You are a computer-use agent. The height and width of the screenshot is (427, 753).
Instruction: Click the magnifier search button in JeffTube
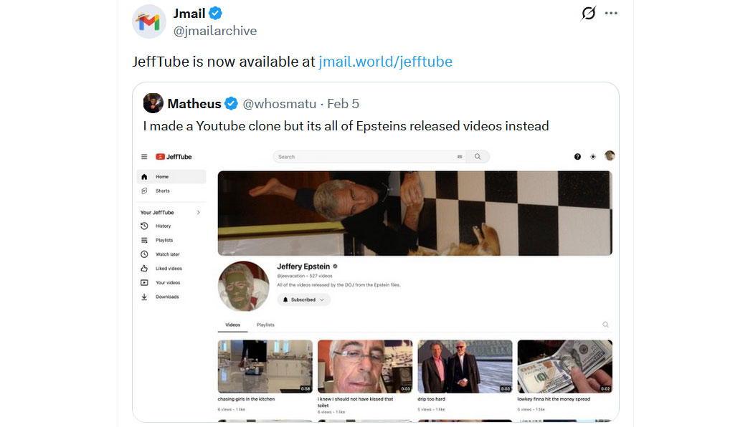coord(478,157)
